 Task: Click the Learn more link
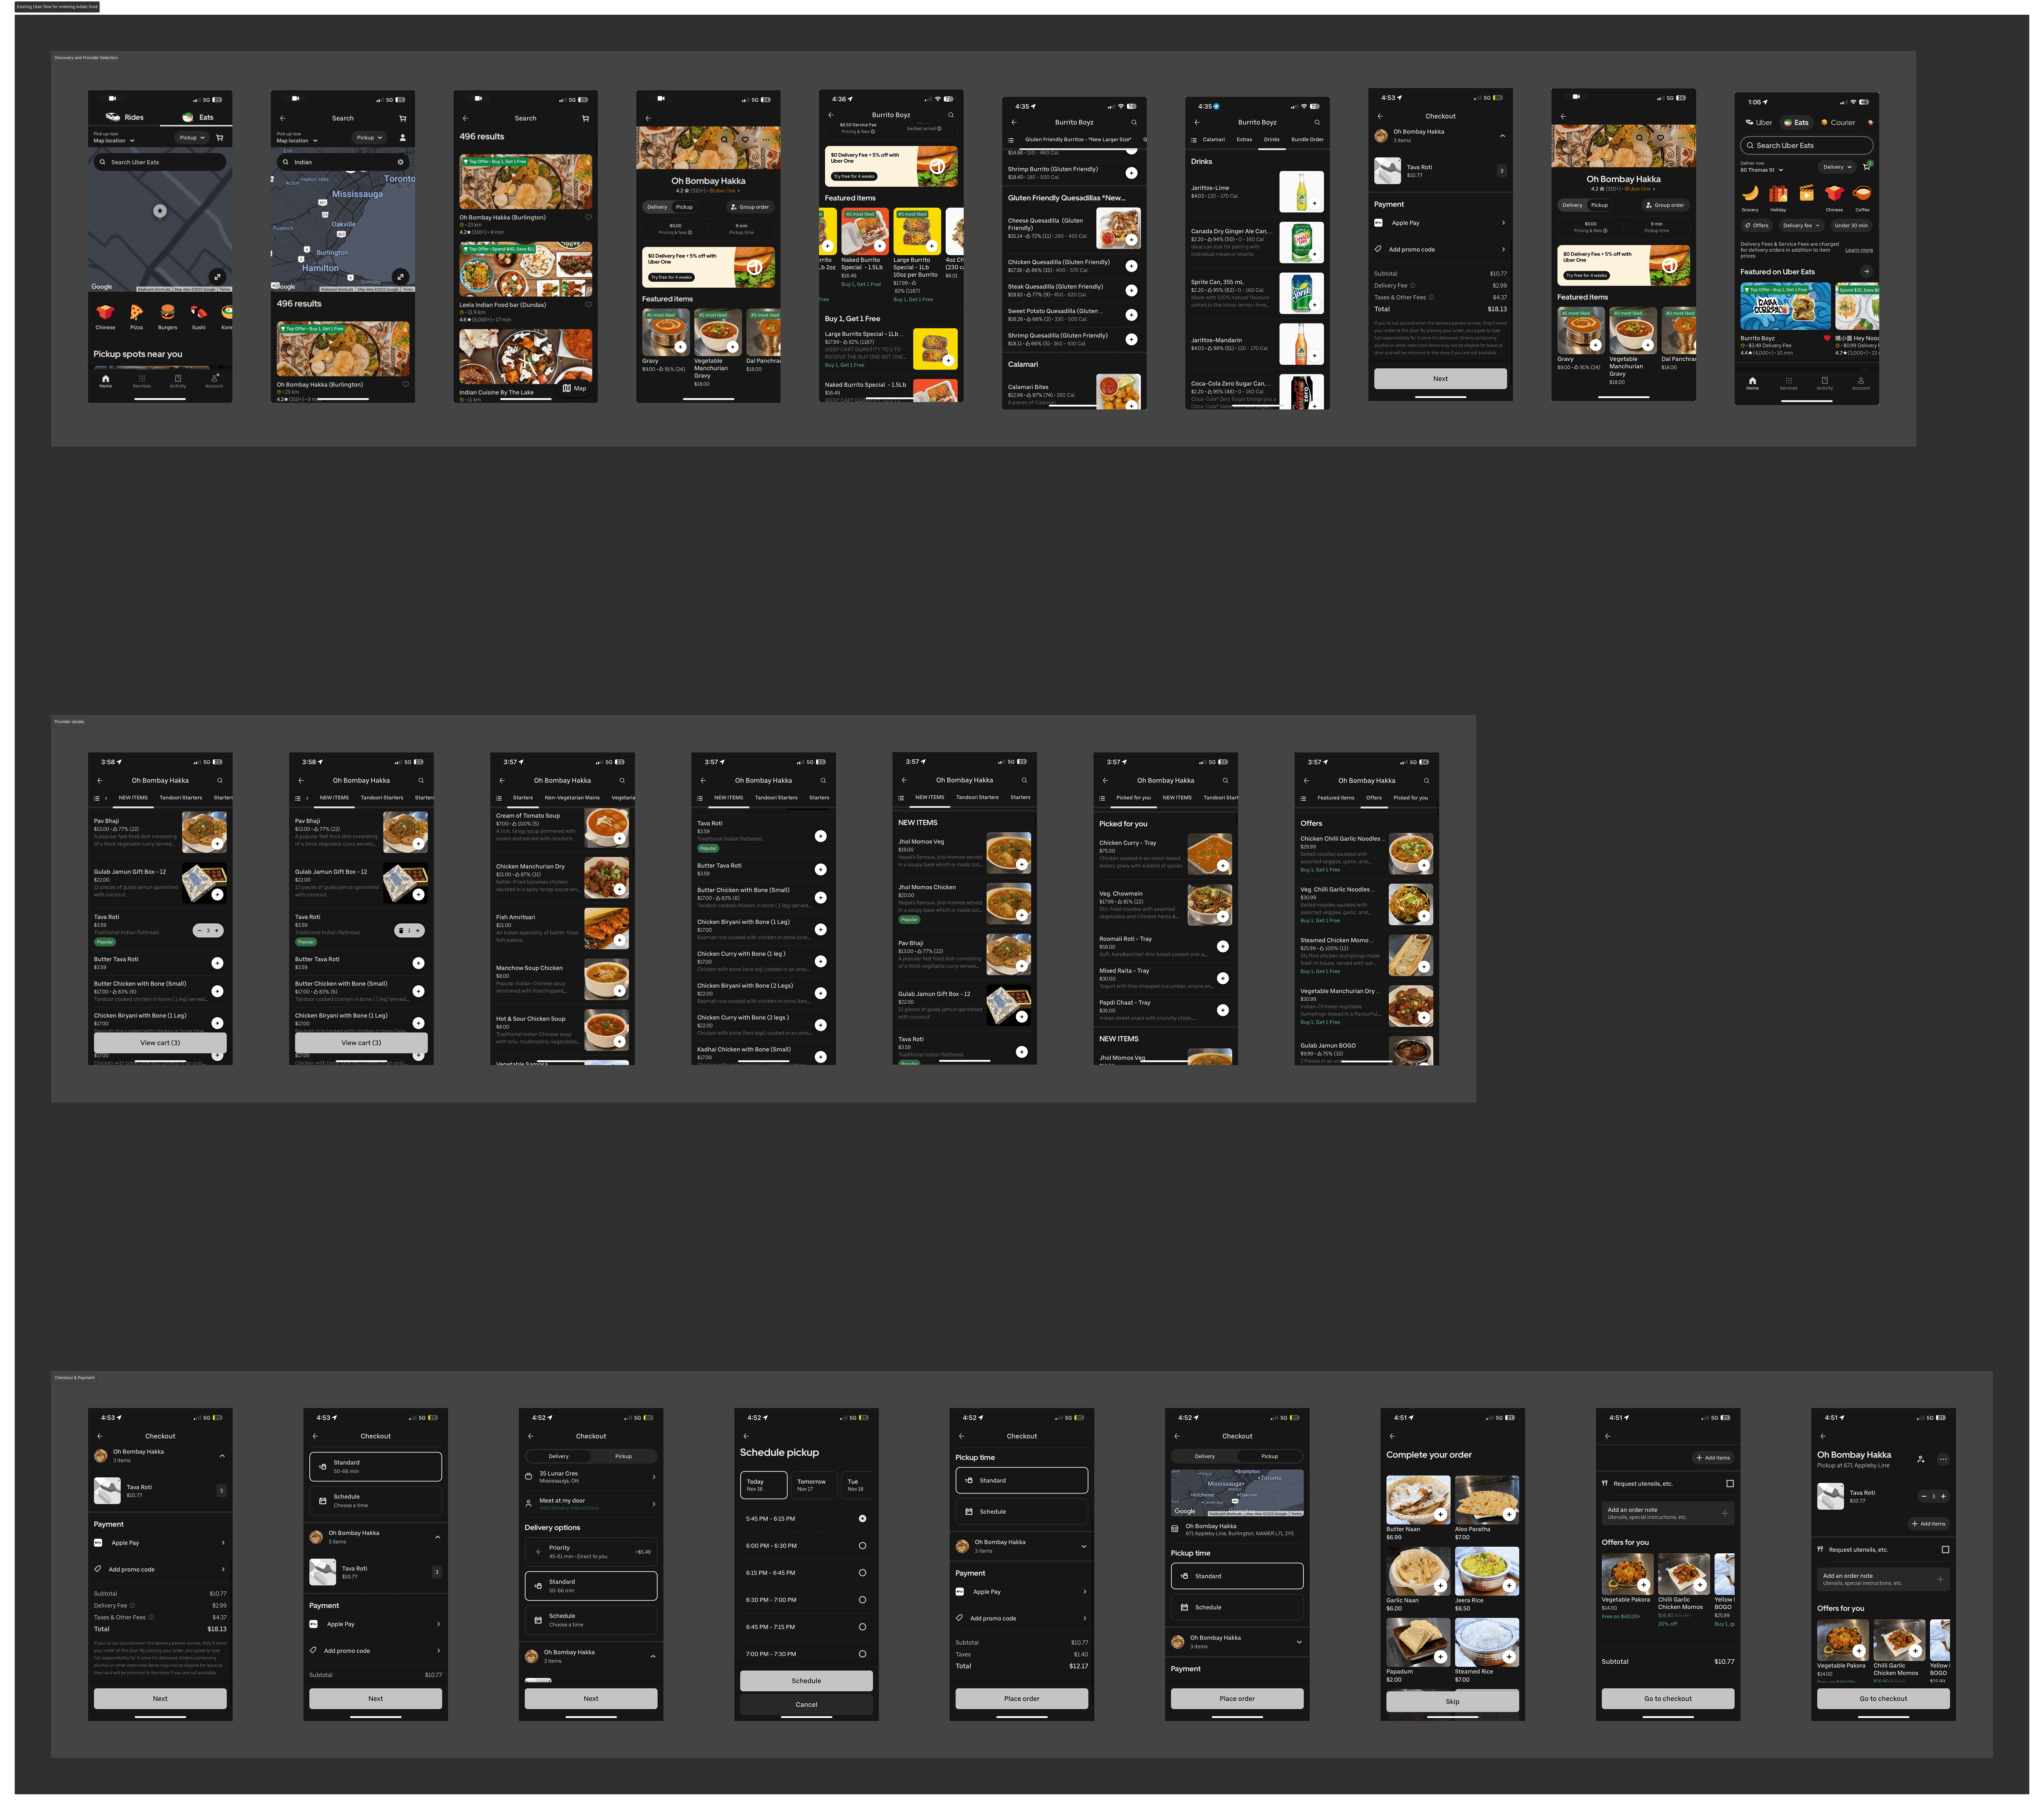(x=1859, y=250)
